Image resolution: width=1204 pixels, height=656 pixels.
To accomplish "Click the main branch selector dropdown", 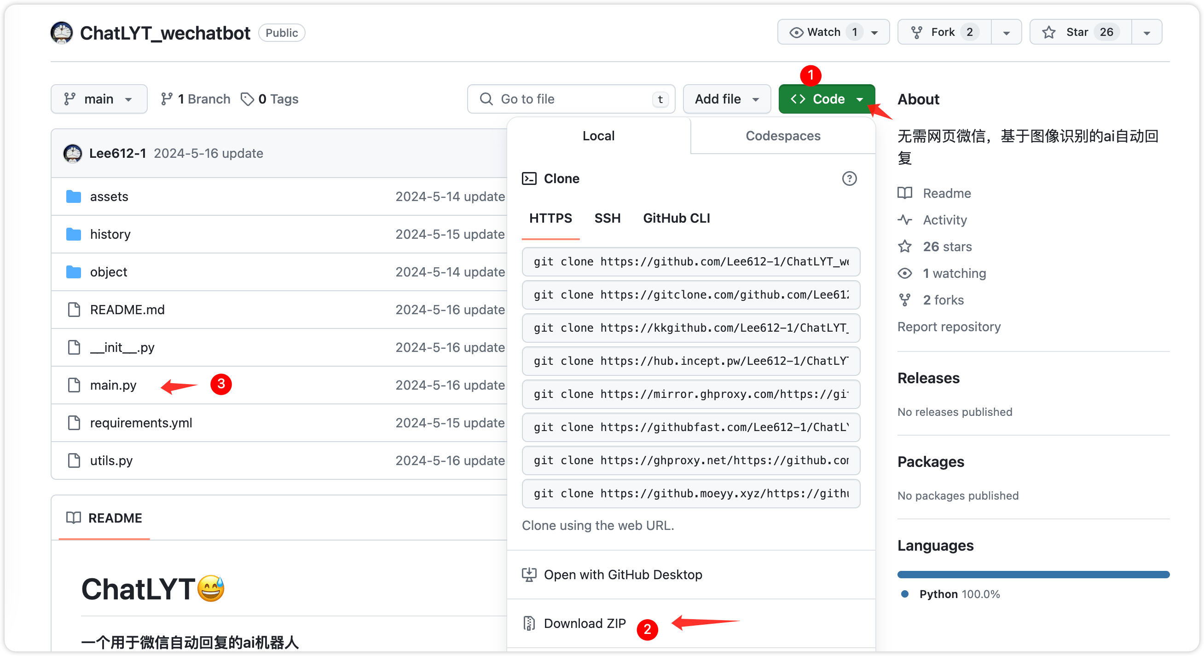I will tap(96, 98).
